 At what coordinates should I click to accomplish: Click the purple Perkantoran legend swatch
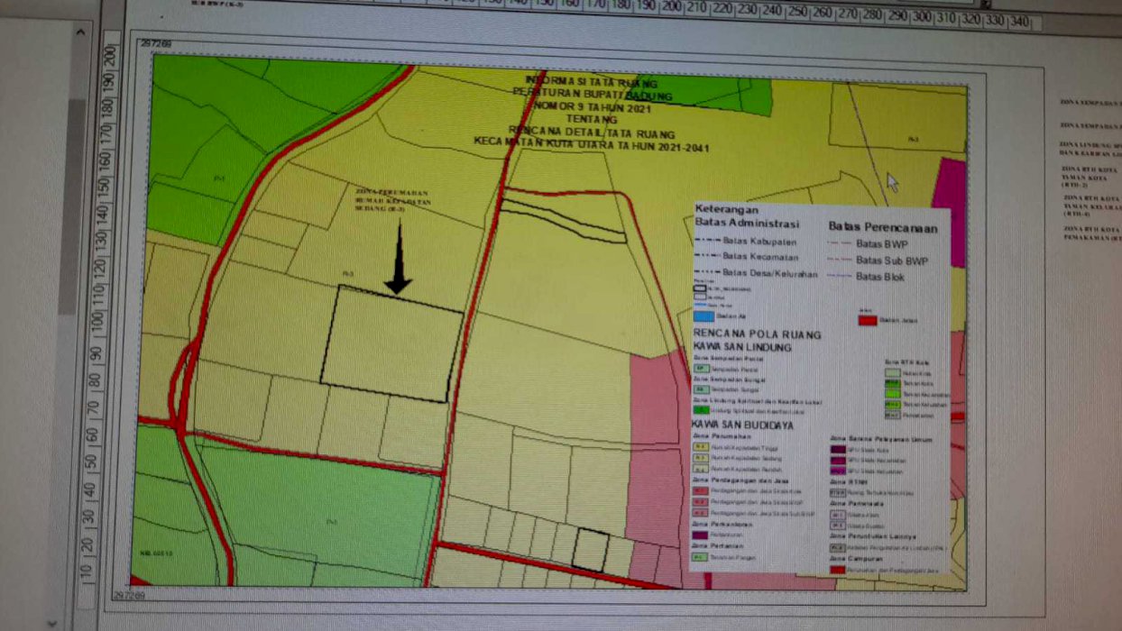pyautogui.click(x=700, y=535)
